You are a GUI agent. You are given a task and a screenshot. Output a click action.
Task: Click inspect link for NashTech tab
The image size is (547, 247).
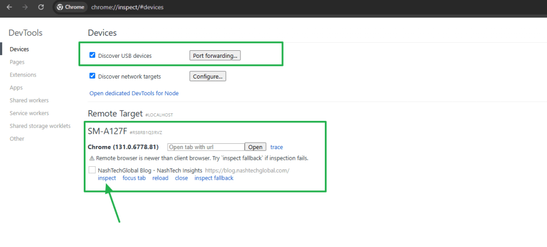pos(107,178)
